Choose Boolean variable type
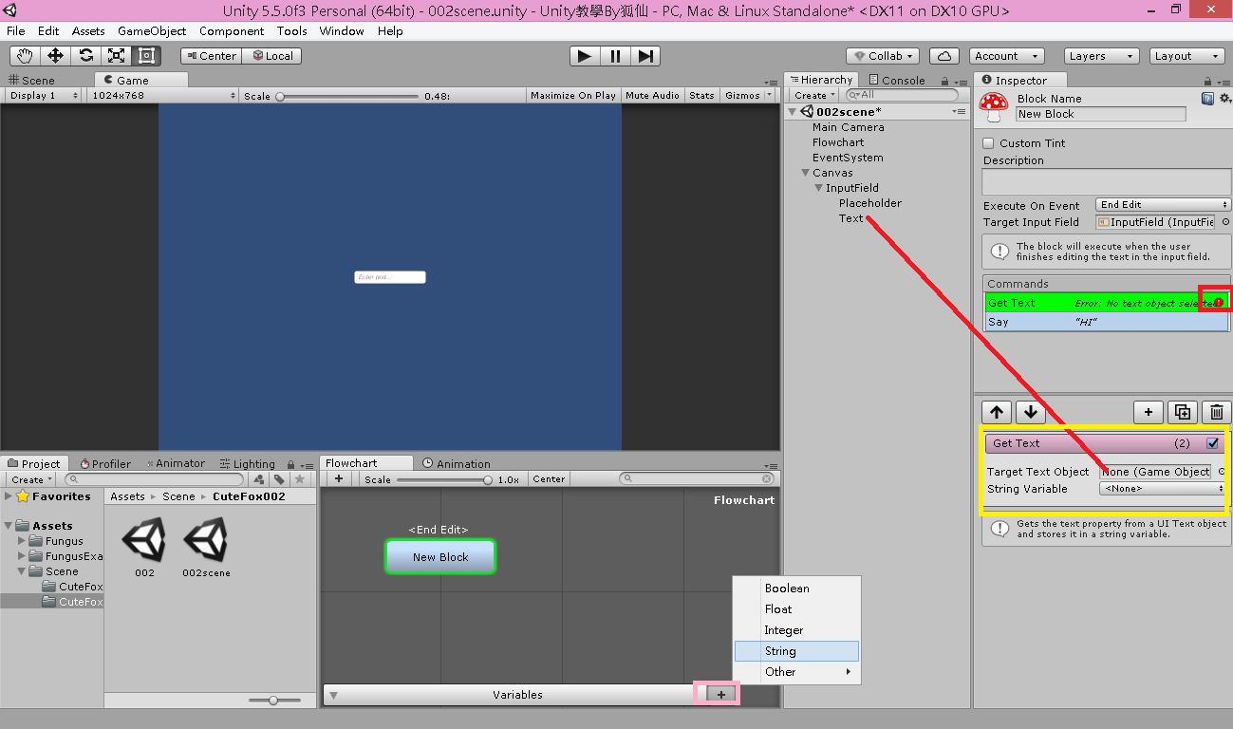This screenshot has width=1233, height=729. point(796,589)
